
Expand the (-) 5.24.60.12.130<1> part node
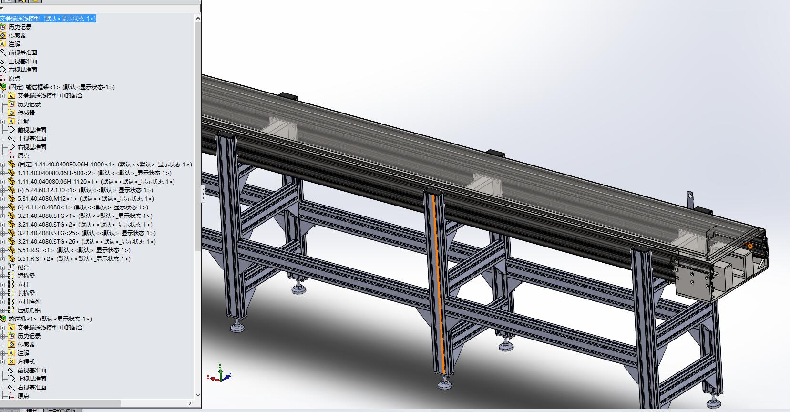tap(3, 190)
